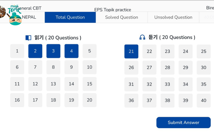Viewport: 214px width, 134px height.
Task: Go to reading question 1
Action: pyautogui.click(x=17, y=51)
